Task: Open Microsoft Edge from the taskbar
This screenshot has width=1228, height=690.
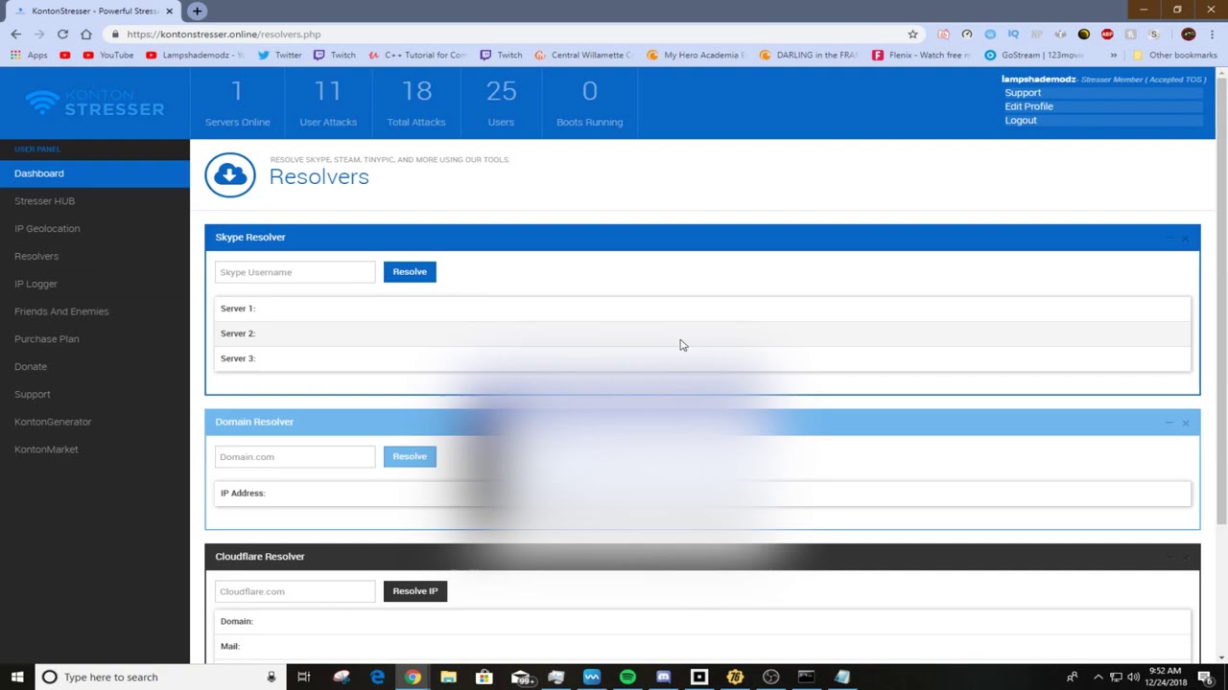Action: click(x=377, y=677)
